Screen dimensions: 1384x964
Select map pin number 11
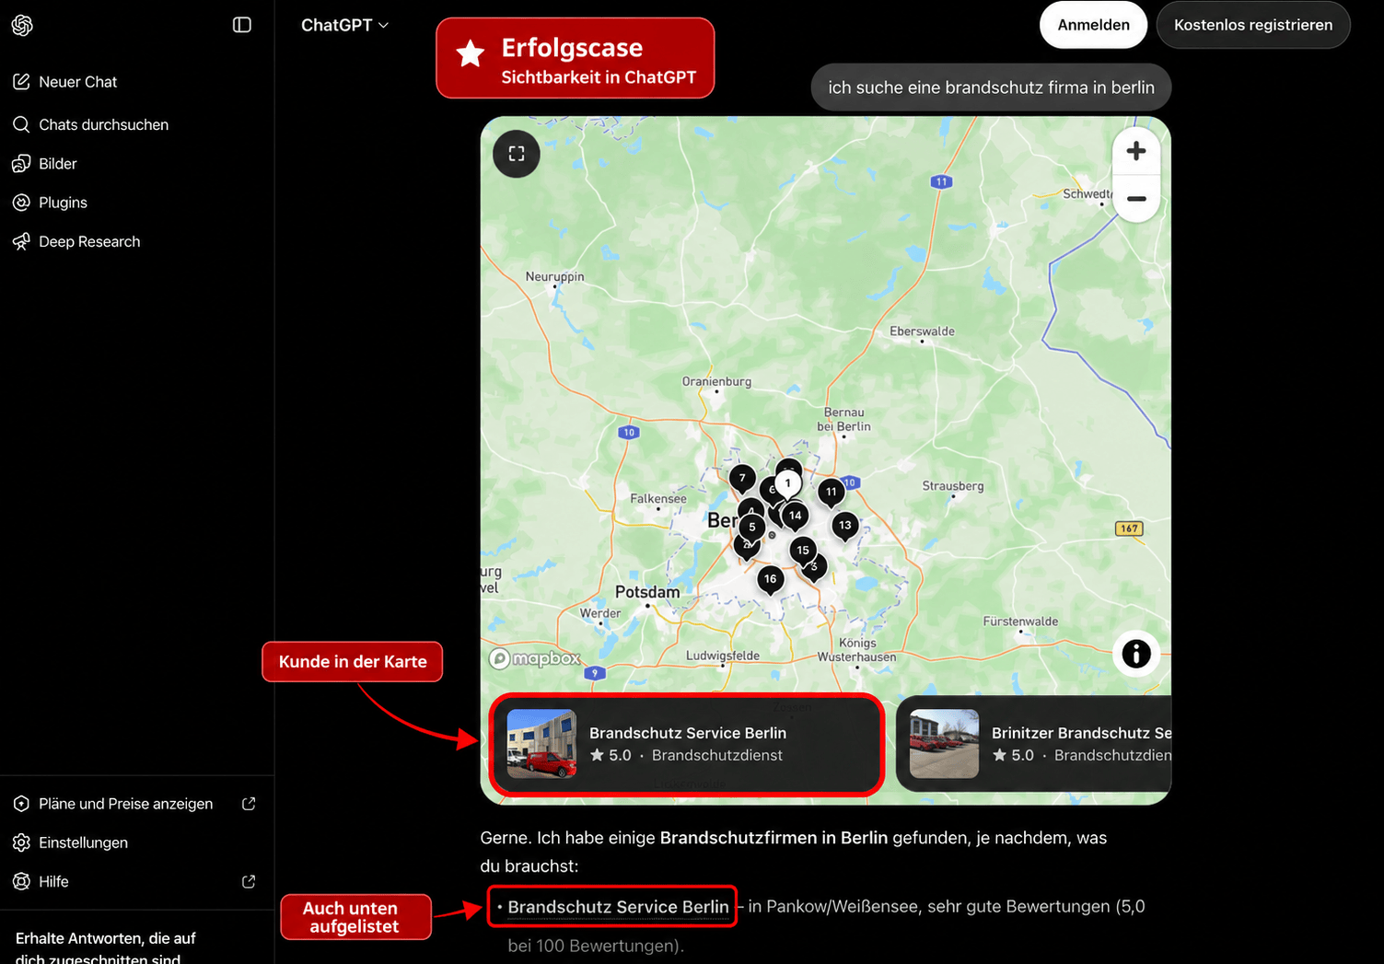[x=832, y=493]
